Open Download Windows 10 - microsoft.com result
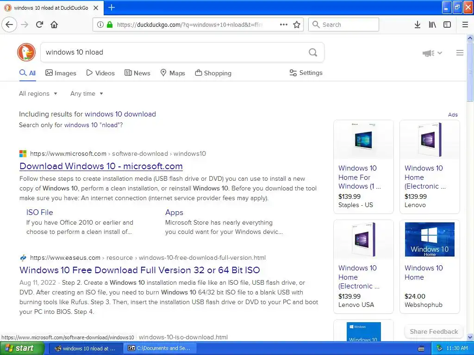474x355 pixels. coord(101,166)
